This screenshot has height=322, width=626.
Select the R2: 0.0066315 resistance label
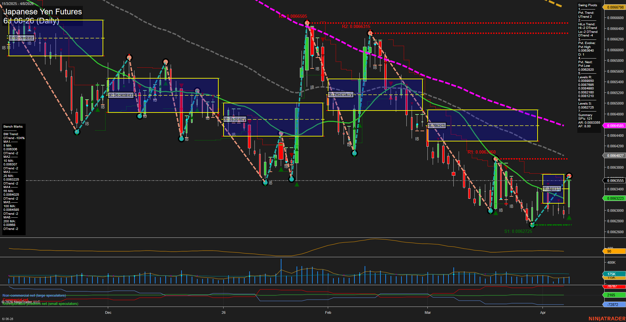click(x=356, y=27)
